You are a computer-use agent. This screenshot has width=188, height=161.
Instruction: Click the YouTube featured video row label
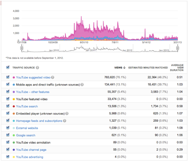point(32,99)
